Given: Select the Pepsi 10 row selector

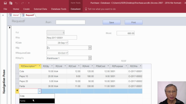Looking at the screenshot, I should [x=17, y=76].
